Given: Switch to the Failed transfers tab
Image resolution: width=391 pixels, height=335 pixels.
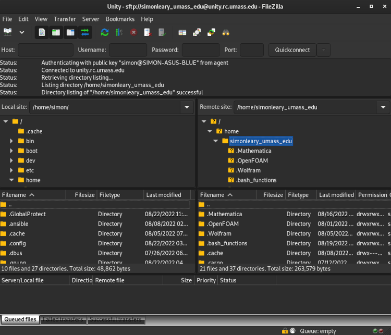Looking at the screenshot, I should [x=62, y=319].
